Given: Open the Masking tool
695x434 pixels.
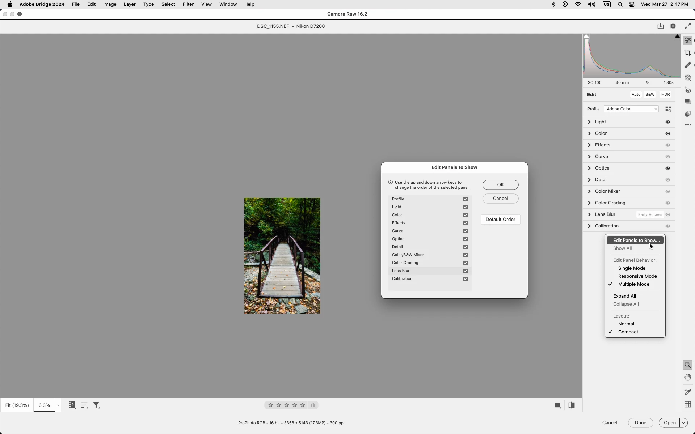Looking at the screenshot, I should point(687,78).
